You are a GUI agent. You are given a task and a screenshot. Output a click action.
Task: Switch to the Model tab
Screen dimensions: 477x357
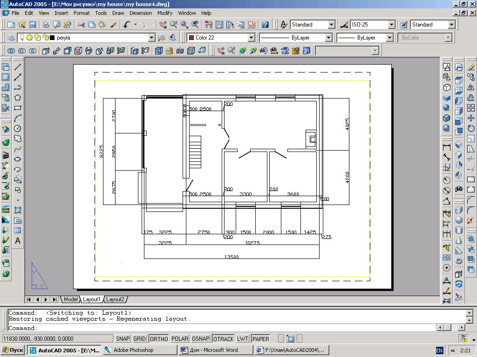point(70,299)
